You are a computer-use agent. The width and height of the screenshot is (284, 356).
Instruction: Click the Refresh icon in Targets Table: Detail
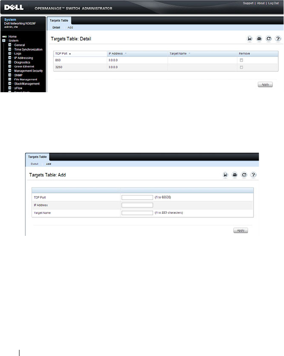(x=269, y=39)
